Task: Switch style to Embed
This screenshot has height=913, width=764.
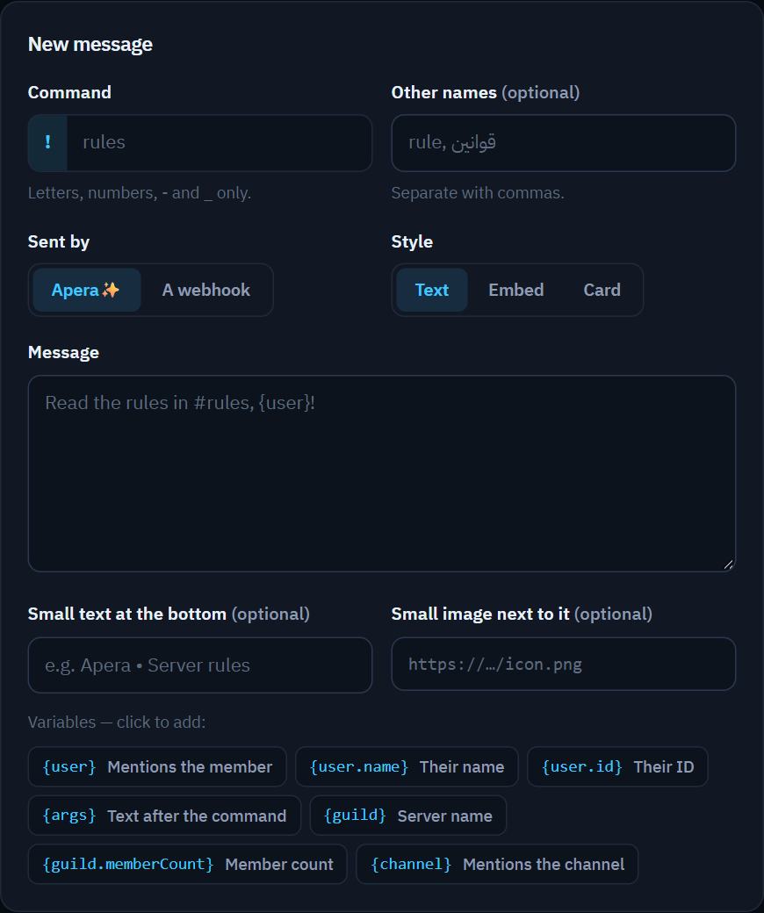Action: tap(516, 290)
